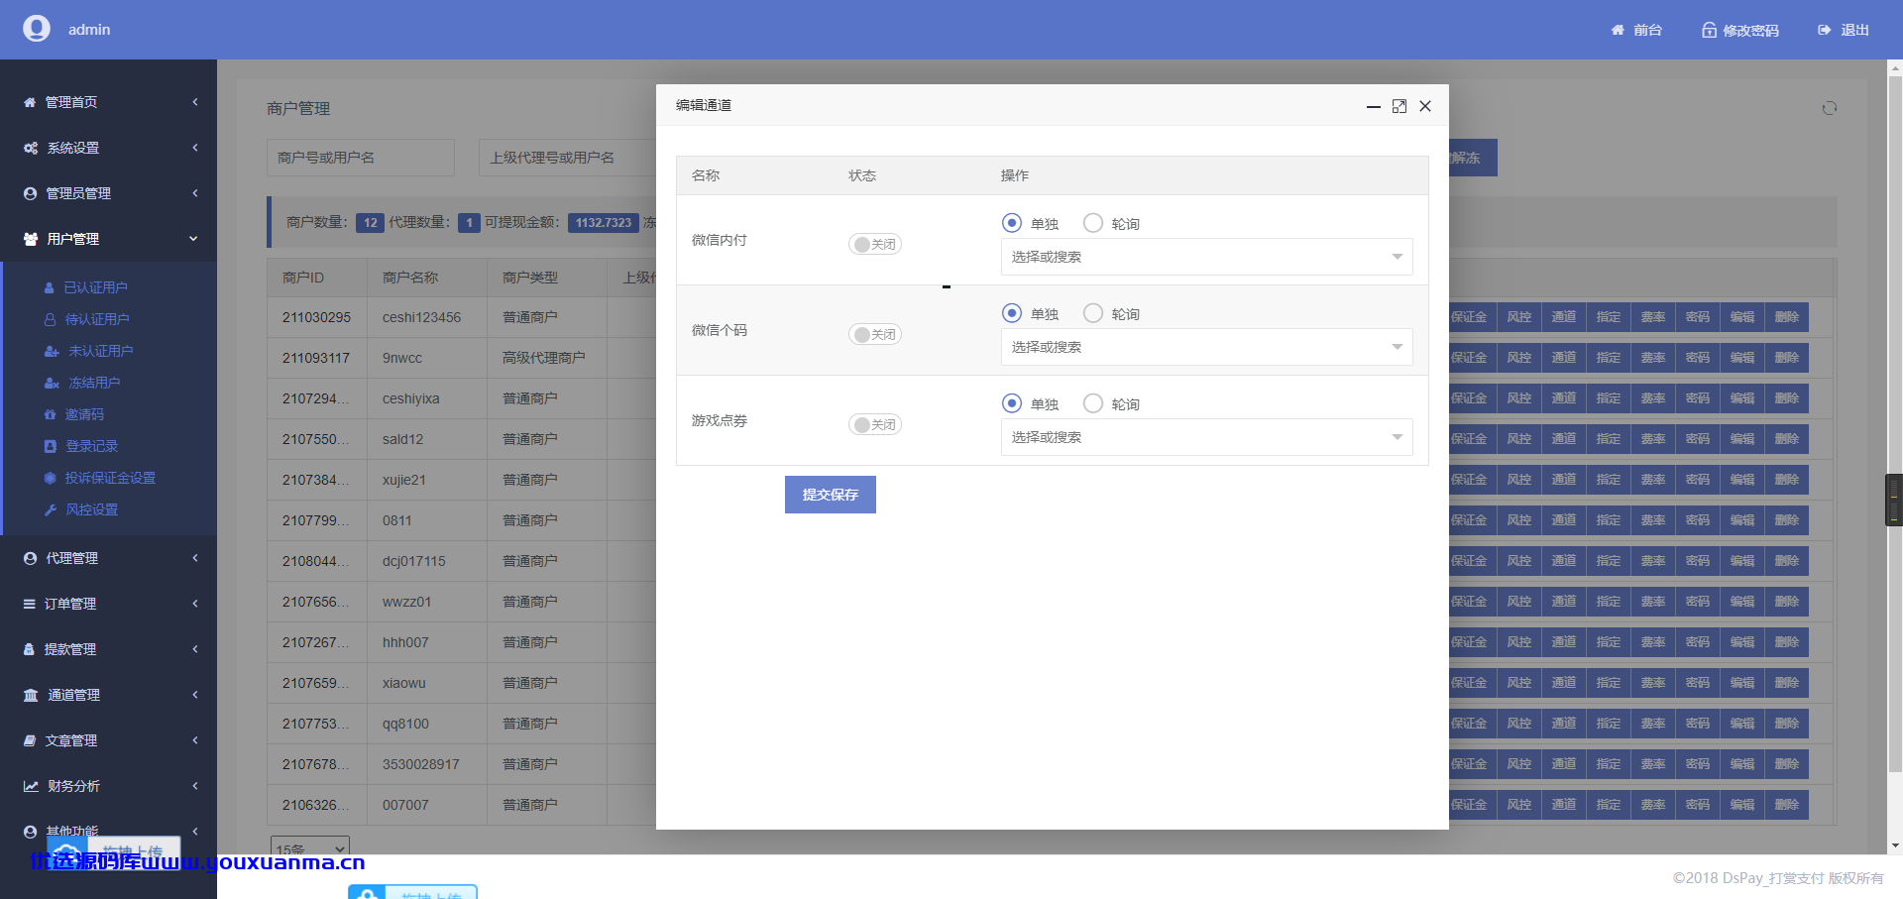Screen dimensions: 1903x899
Task: Open 冻结用户 submenu item
Action: coord(94,383)
